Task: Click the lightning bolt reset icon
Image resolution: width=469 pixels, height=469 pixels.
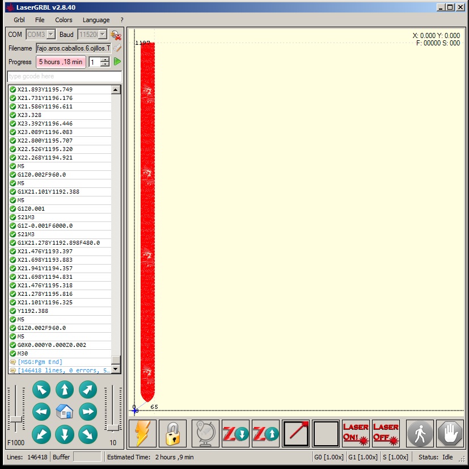Action: coord(143,434)
